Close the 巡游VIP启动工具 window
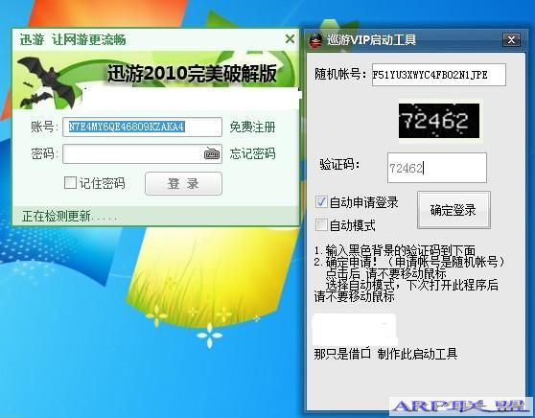535x418 pixels. (511, 40)
